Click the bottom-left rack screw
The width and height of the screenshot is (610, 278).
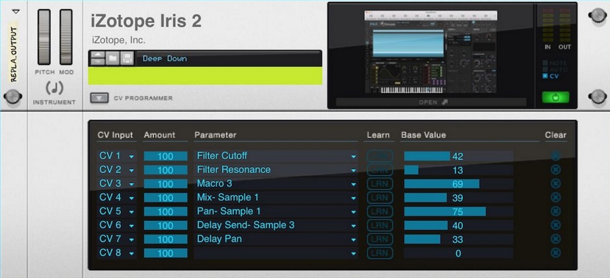point(12,97)
